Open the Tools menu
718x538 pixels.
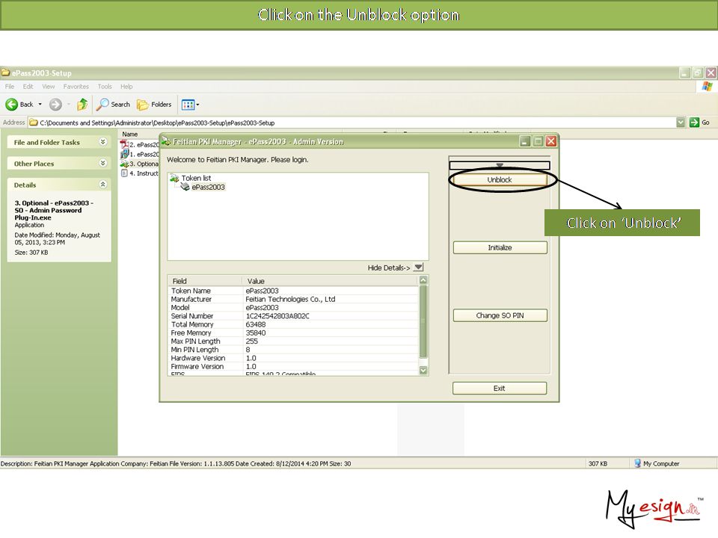(105, 87)
